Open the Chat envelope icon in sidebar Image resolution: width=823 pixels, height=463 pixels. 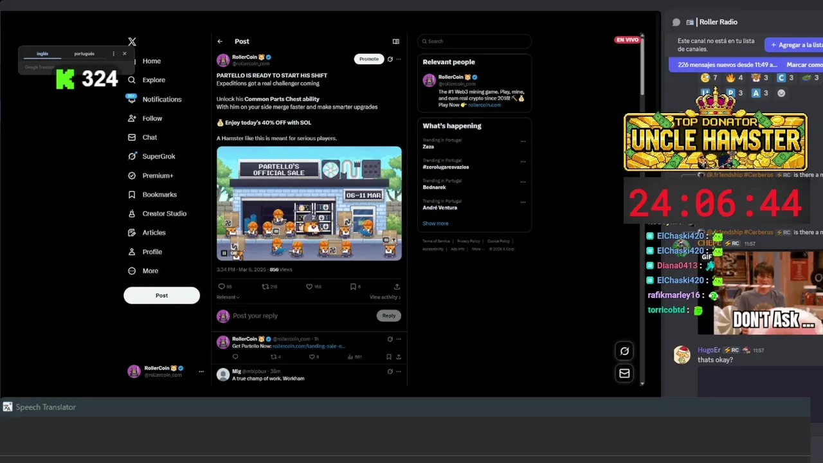click(132, 137)
